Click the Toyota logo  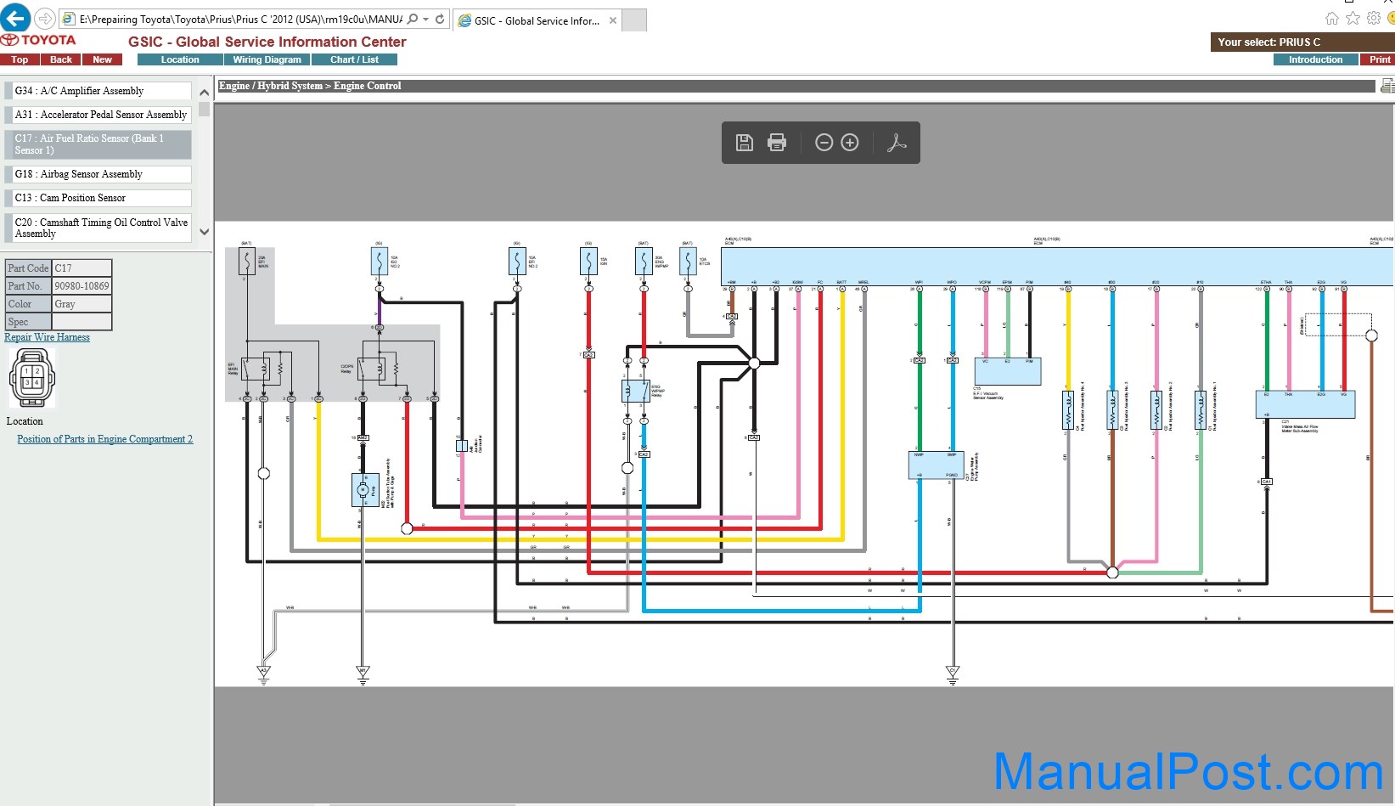(39, 40)
